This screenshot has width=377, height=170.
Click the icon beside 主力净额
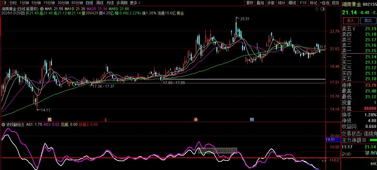pos(364,140)
